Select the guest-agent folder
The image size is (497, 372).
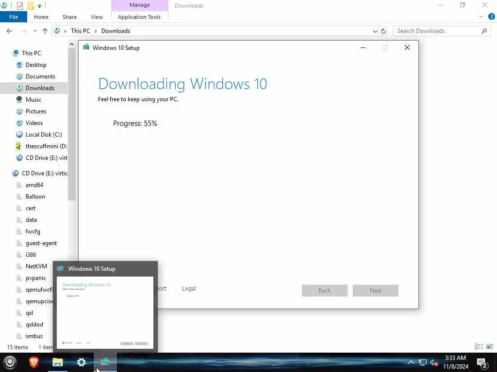tap(41, 243)
